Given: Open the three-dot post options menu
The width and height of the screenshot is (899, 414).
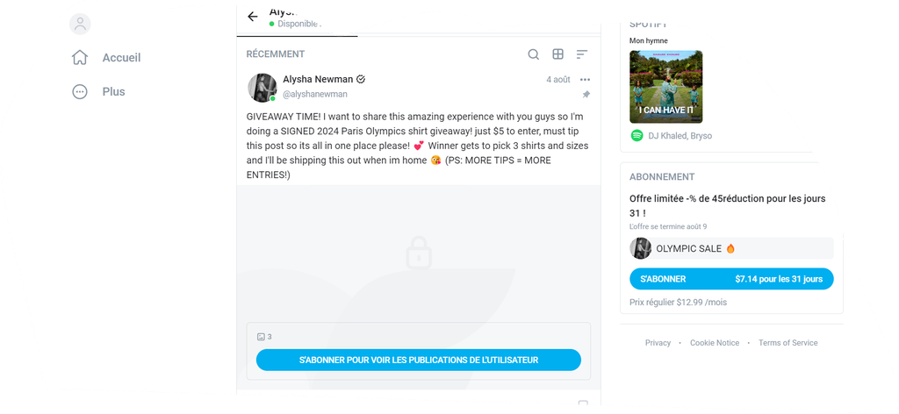Looking at the screenshot, I should [x=585, y=80].
